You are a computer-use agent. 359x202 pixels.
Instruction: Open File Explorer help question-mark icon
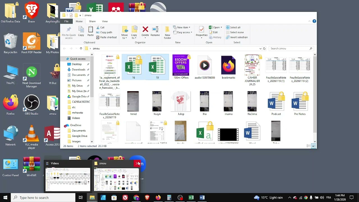click(x=314, y=21)
